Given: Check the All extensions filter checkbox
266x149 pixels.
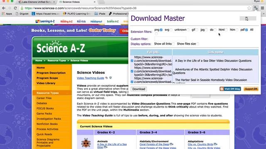Looking at the screenshot, I should pyautogui.click(x=156, y=34).
